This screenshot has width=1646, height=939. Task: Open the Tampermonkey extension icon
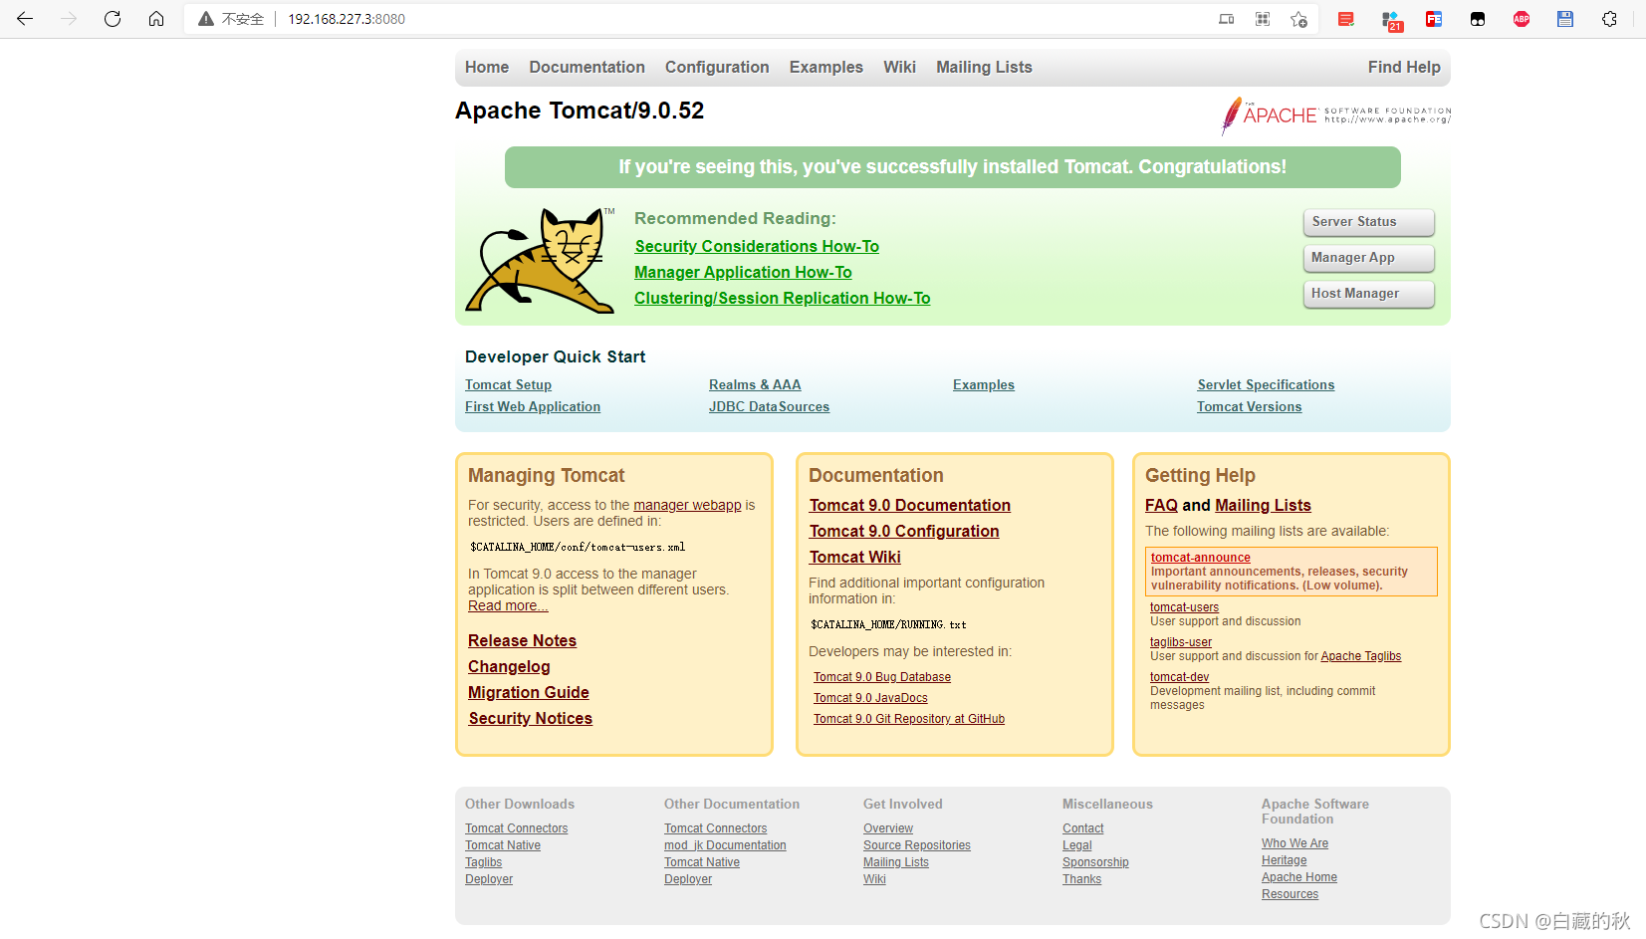pos(1478,19)
